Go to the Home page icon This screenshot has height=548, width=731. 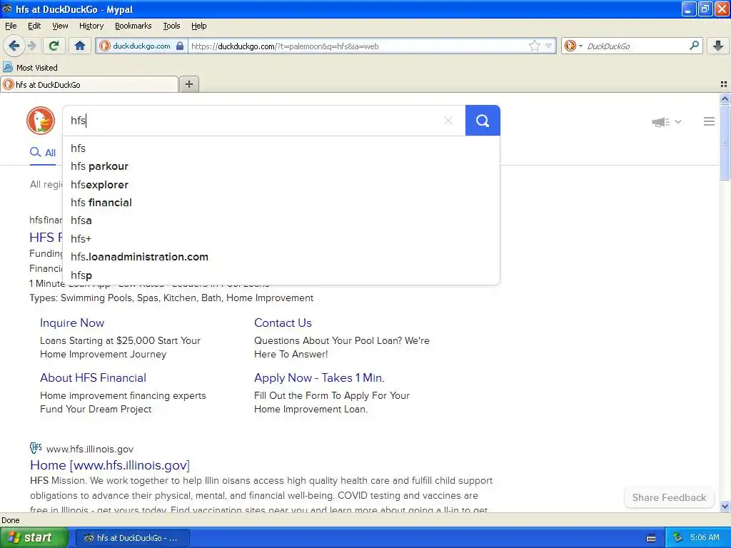click(80, 46)
